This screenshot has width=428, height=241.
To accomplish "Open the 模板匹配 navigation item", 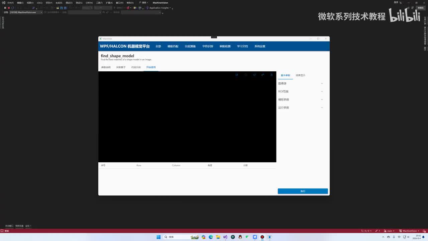I will [x=173, y=46].
